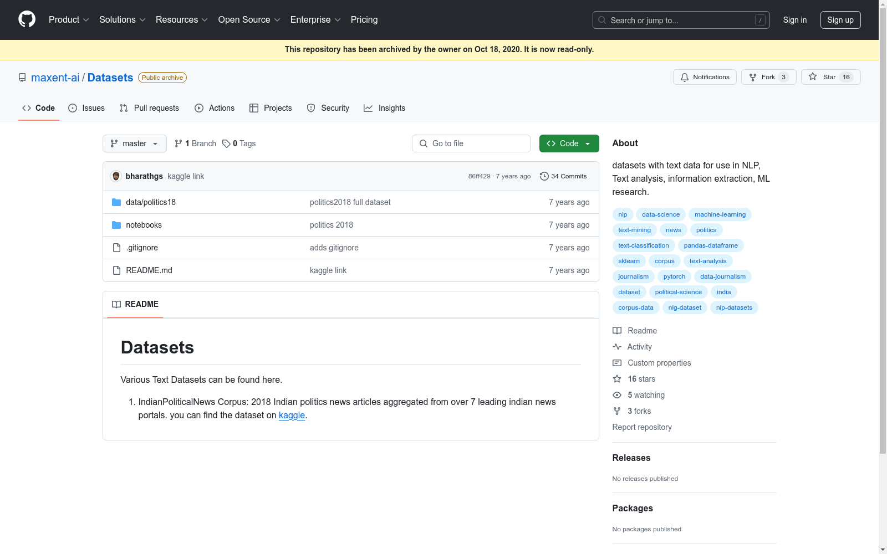Click the notebooks folder icon
This screenshot has width=887, height=554.
(116, 225)
